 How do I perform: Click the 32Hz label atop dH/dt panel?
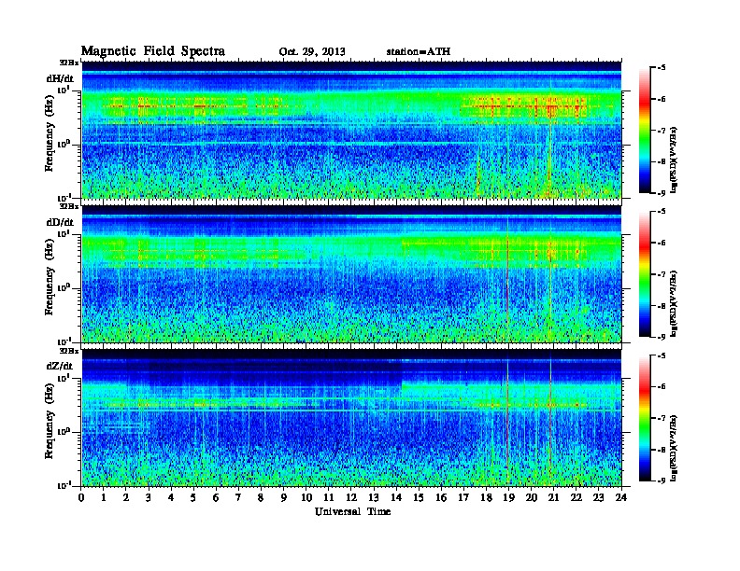(69, 63)
